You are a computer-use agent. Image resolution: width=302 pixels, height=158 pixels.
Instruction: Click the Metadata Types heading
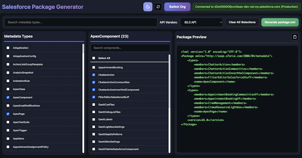tap(18, 36)
